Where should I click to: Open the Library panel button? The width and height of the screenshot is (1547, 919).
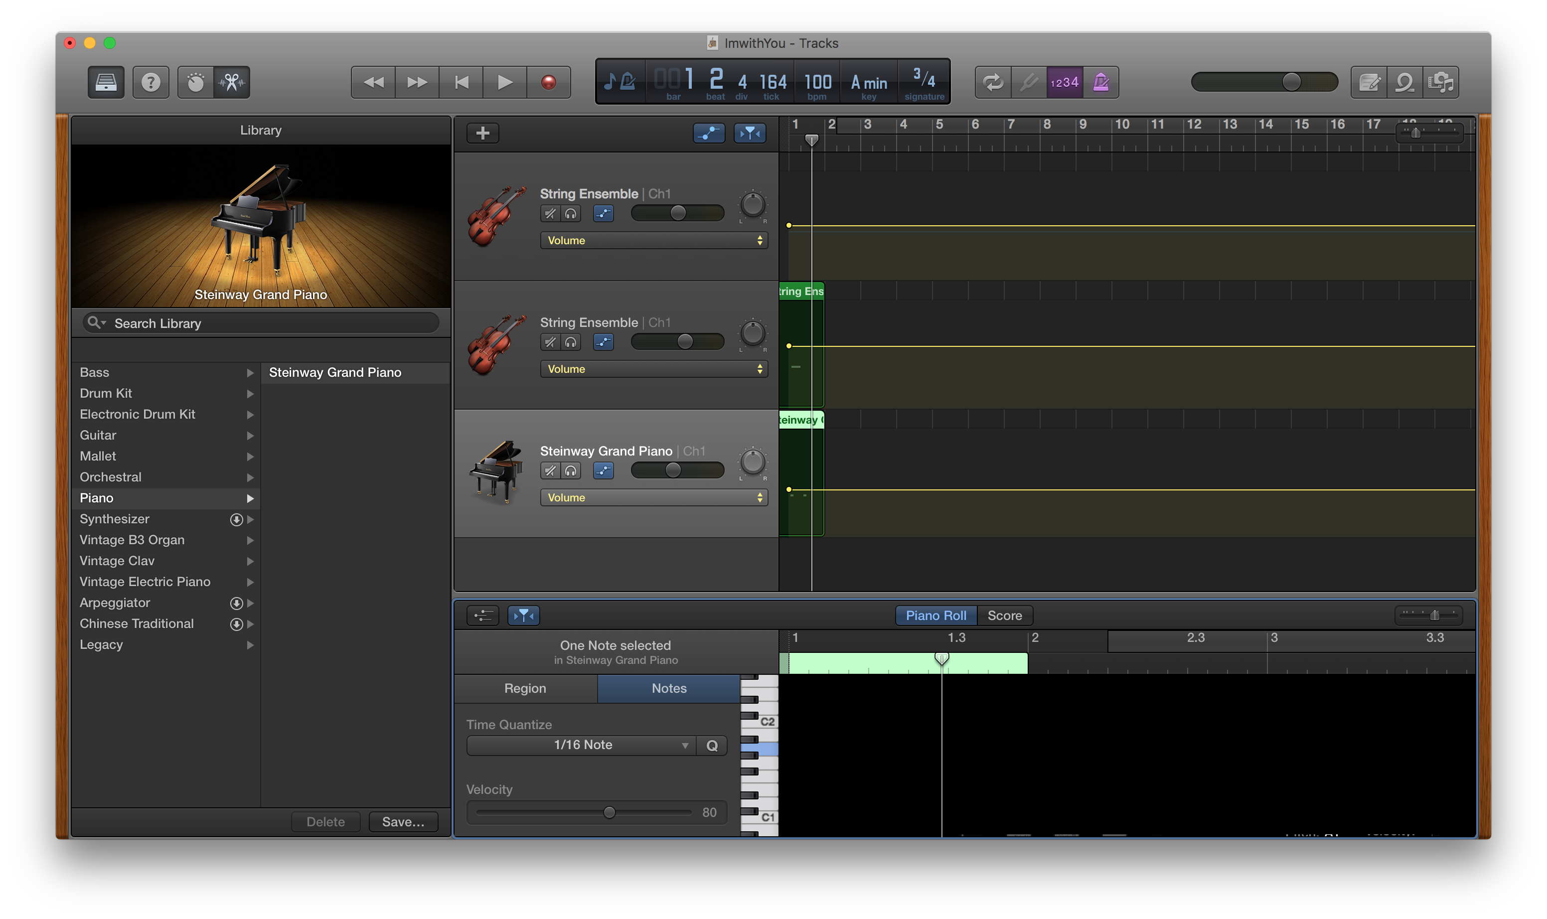[x=106, y=82]
